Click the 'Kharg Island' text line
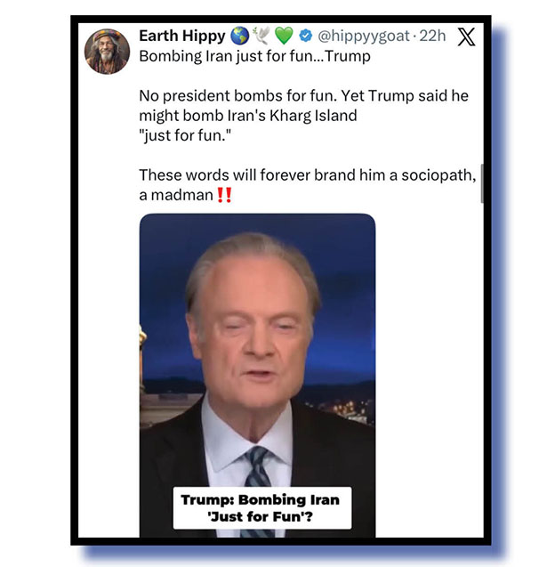Viewport: 555px width, 567px height. coord(248,116)
